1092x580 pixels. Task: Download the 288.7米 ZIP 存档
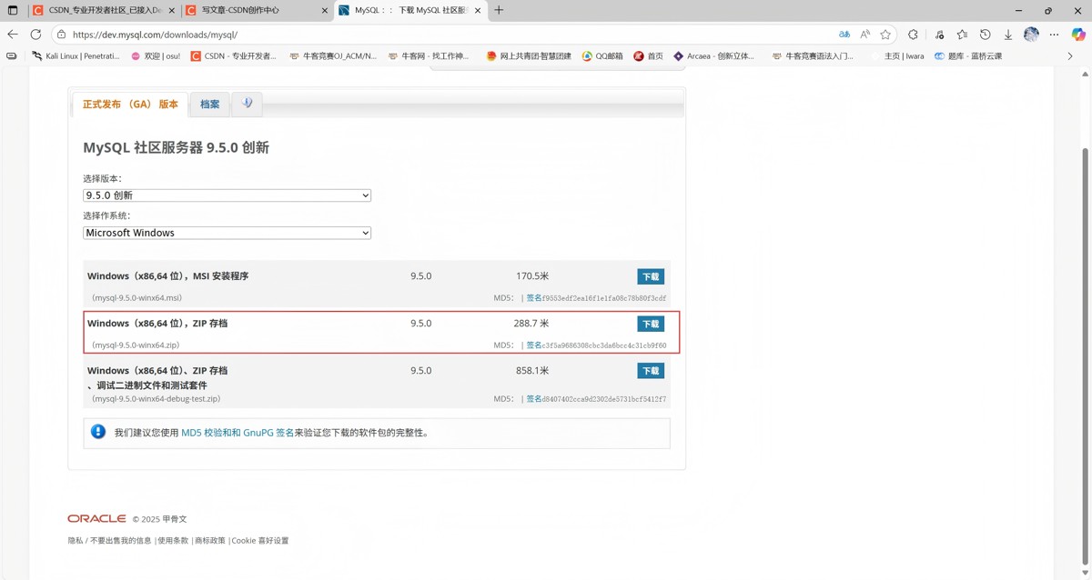tap(651, 324)
